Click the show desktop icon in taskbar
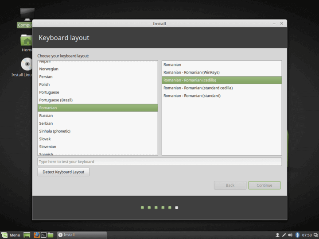Screen dimensions: 319x239 coord(27,235)
